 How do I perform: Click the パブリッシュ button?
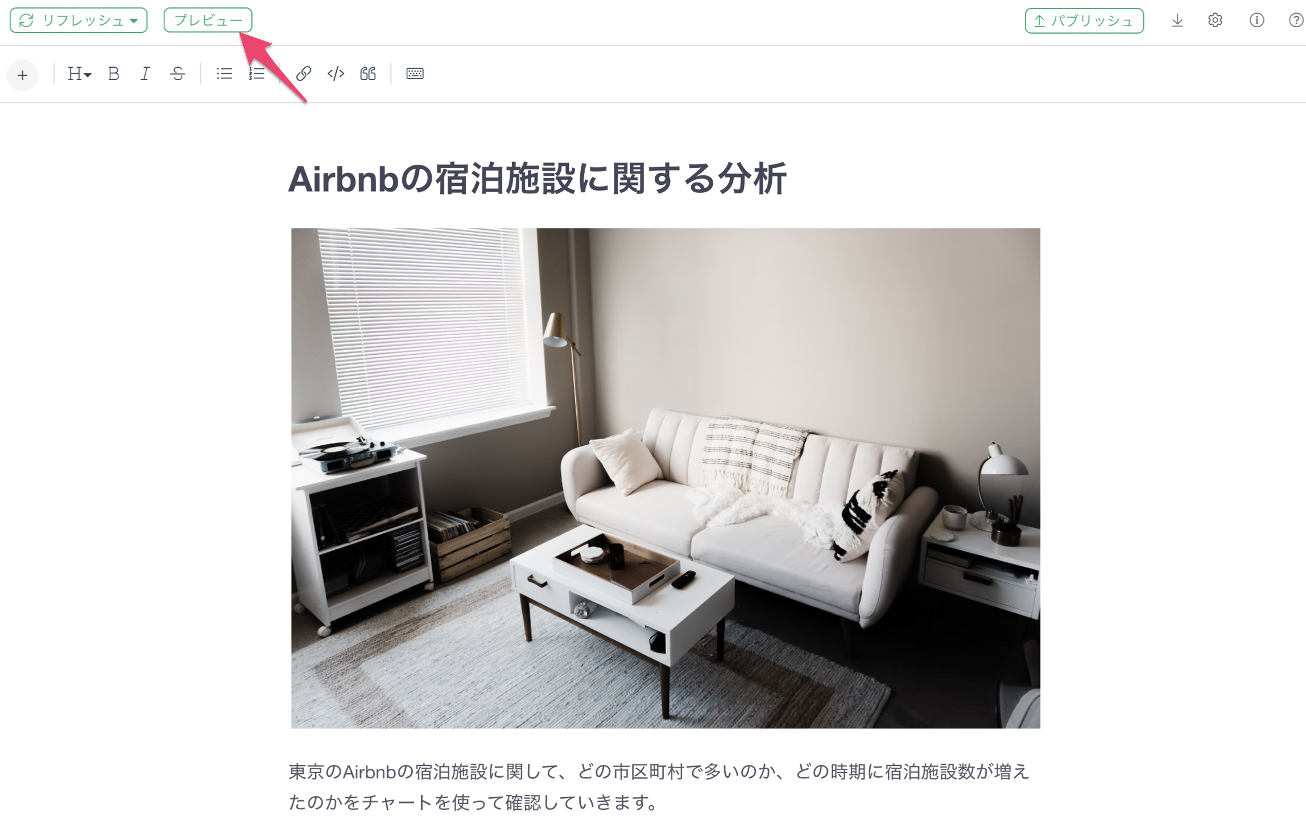(x=1084, y=20)
